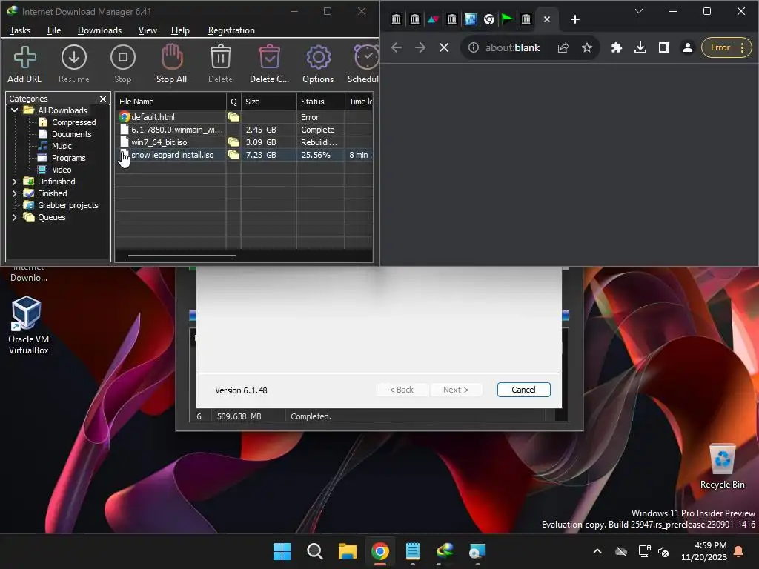Viewport: 759px width, 569px height.
Task: Click the queue icon beside win7_64_bit.iso
Action: 233,142
